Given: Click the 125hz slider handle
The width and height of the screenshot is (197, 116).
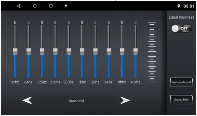Looking at the screenshot, I should (x=42, y=51).
